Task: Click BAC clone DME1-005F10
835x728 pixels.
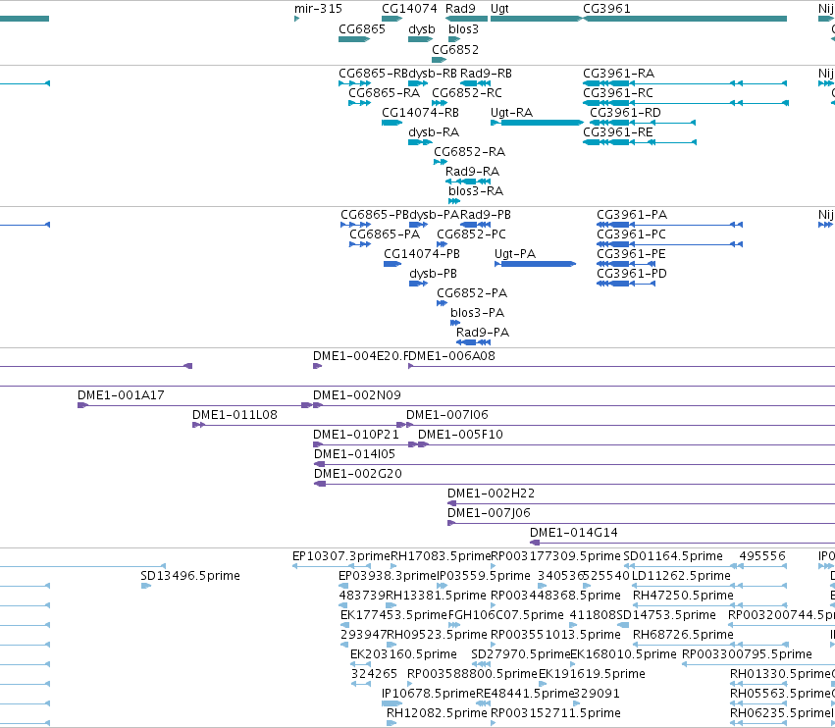Action: 626,444
